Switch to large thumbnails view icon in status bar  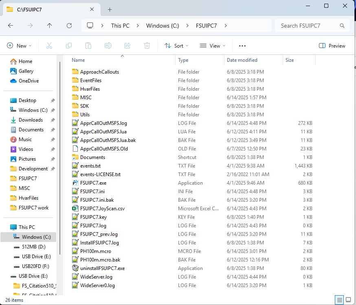coord(348,300)
